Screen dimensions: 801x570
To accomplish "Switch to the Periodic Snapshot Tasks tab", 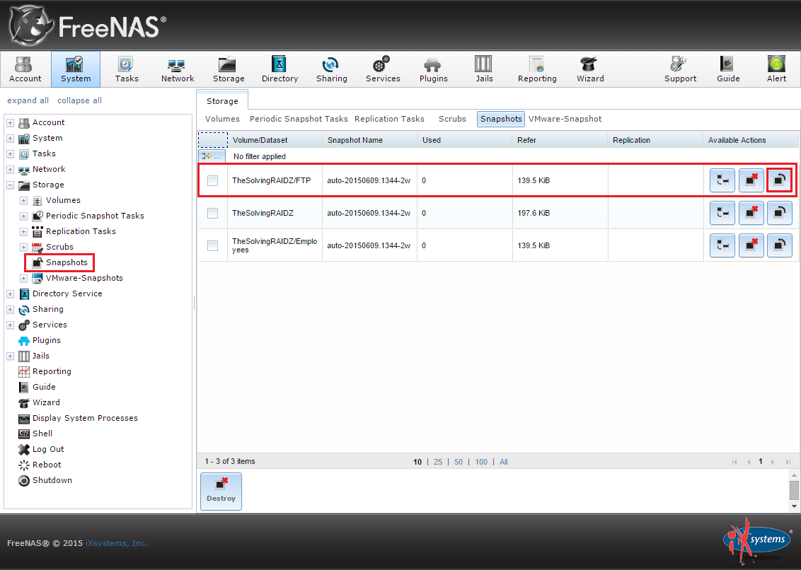I will (299, 119).
